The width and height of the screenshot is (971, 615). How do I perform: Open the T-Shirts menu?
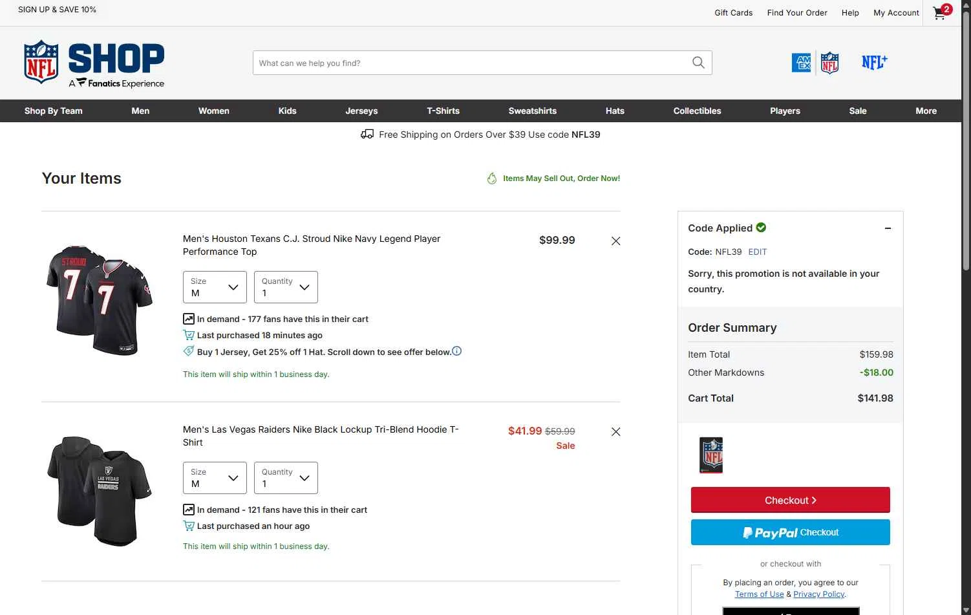[x=443, y=111]
